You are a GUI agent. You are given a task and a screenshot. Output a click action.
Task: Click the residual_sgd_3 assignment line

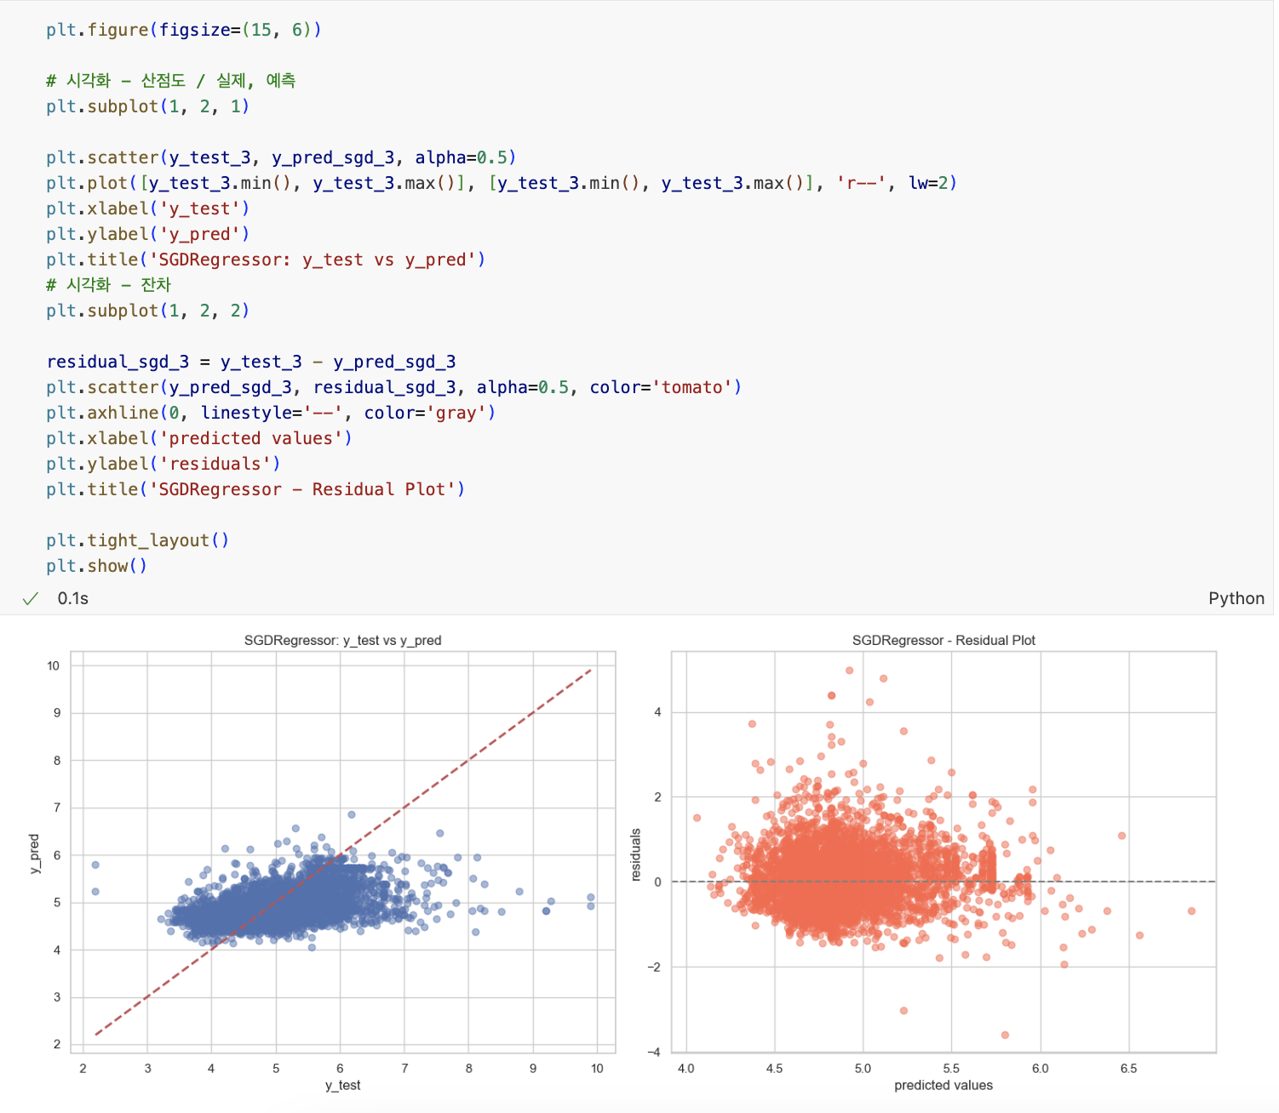(x=251, y=362)
